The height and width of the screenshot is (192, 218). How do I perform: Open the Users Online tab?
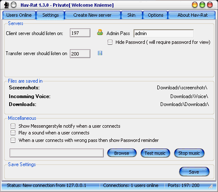19,15
